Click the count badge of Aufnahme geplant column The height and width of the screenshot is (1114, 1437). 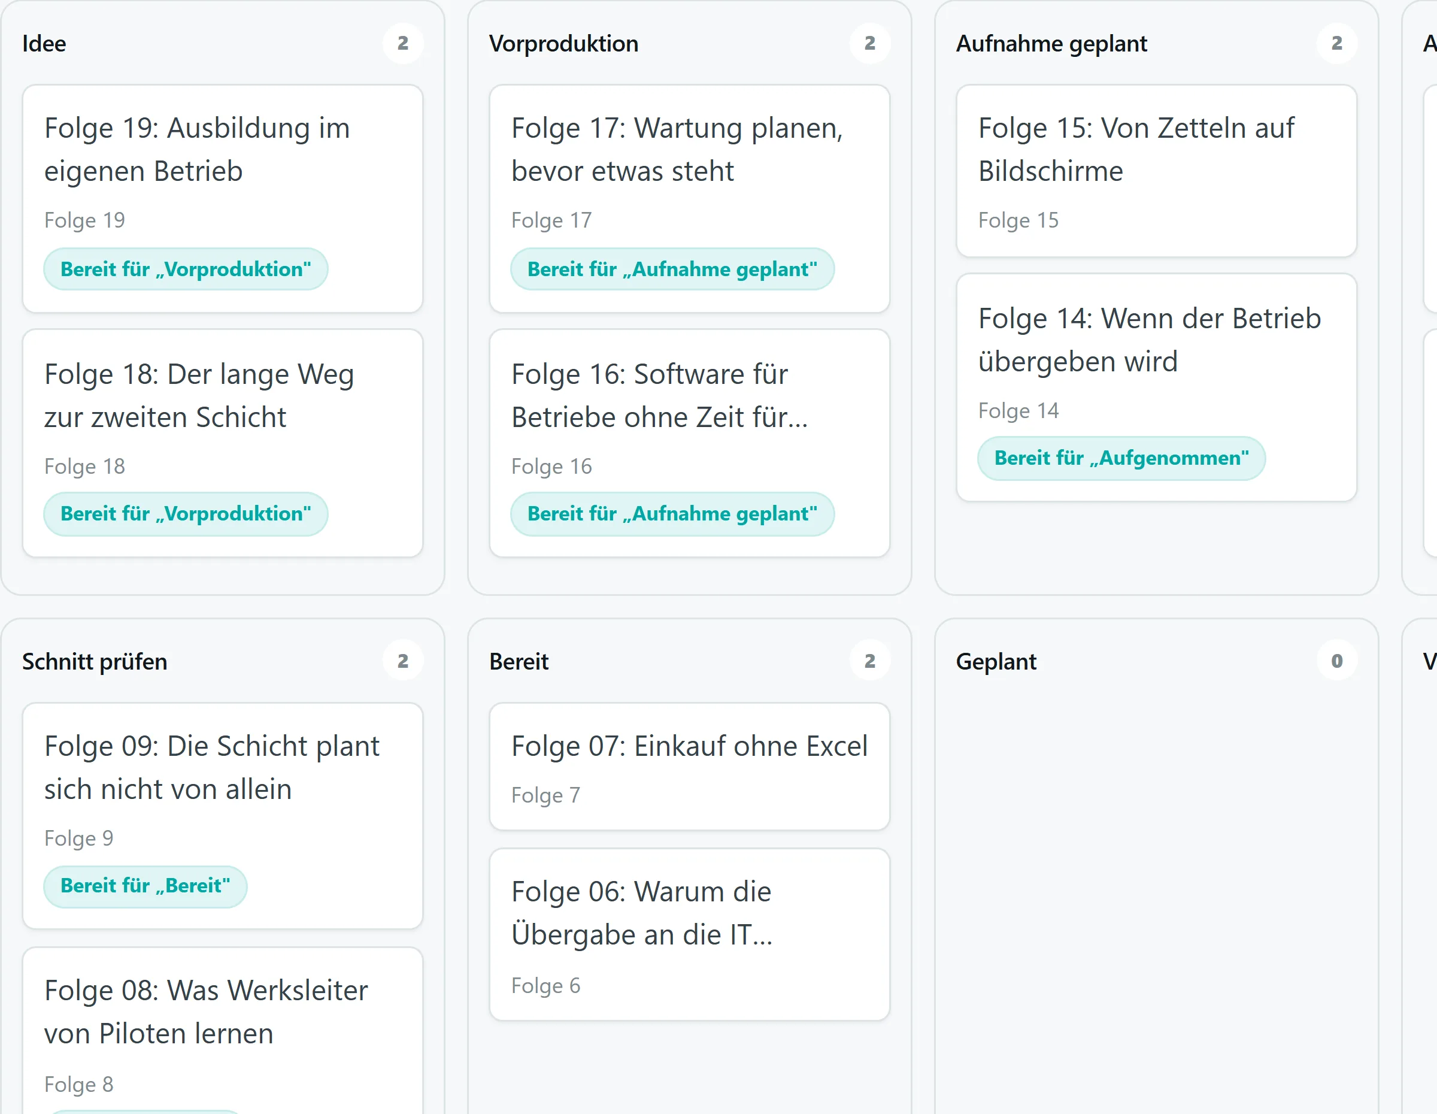click(1337, 44)
